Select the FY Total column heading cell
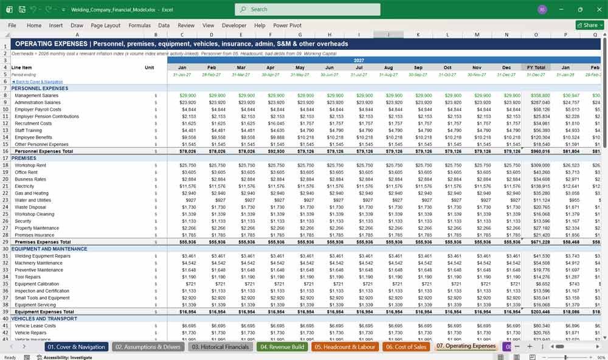 536,67
